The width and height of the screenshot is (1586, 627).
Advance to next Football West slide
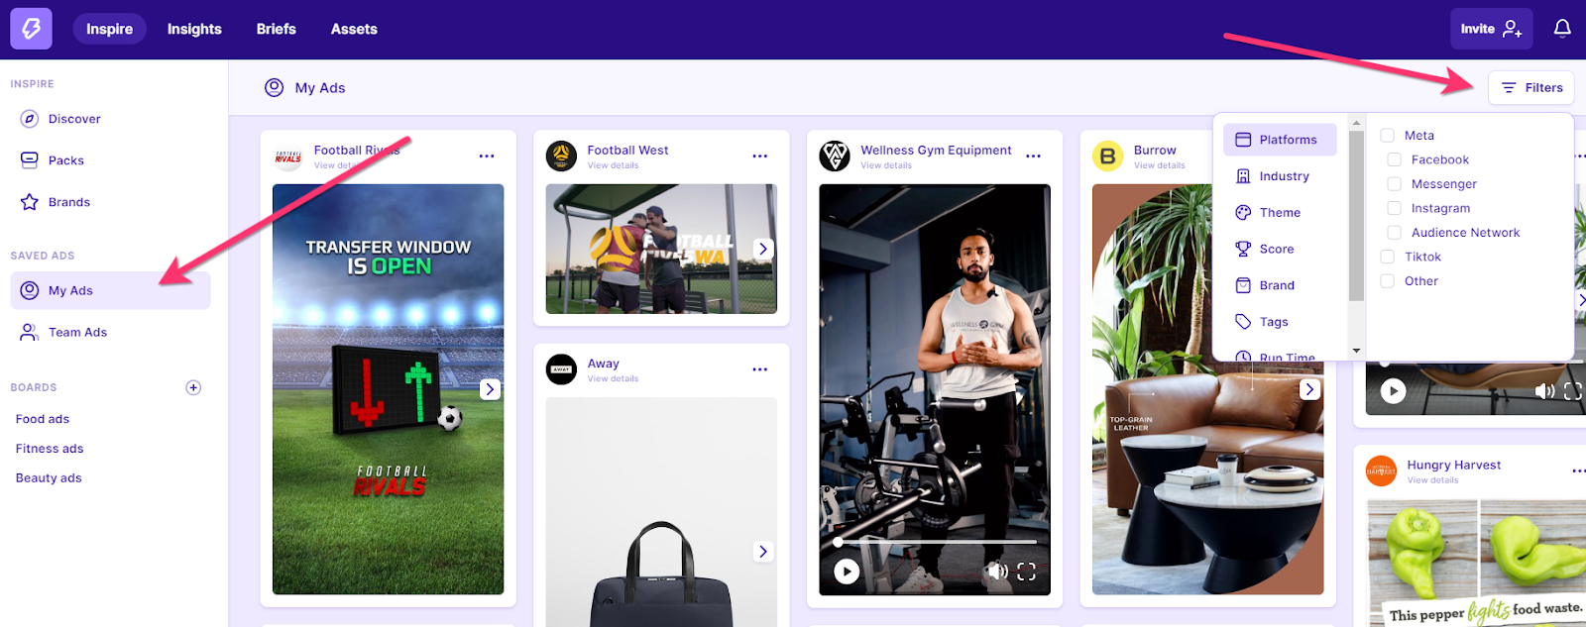763,249
